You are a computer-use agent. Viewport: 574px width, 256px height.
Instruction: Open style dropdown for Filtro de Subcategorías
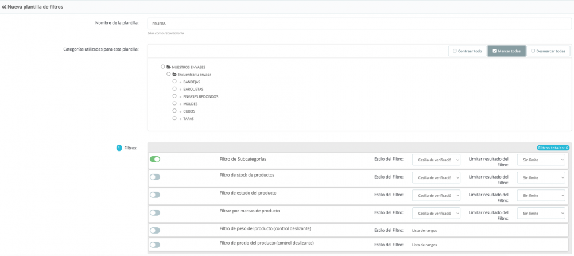pyautogui.click(x=436, y=160)
